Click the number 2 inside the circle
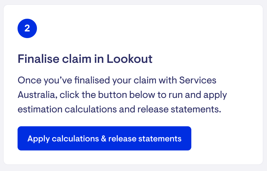 27,28
